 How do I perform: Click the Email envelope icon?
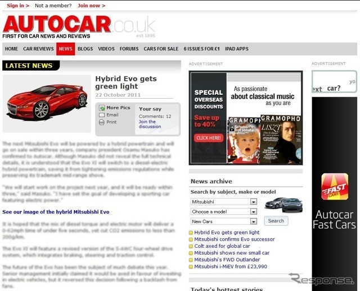101,115
